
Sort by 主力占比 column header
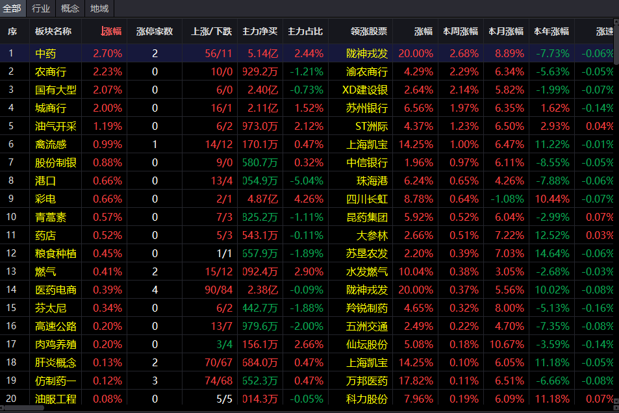point(305,31)
